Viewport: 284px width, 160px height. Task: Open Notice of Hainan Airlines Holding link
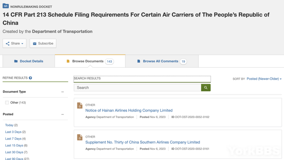click(x=129, y=110)
